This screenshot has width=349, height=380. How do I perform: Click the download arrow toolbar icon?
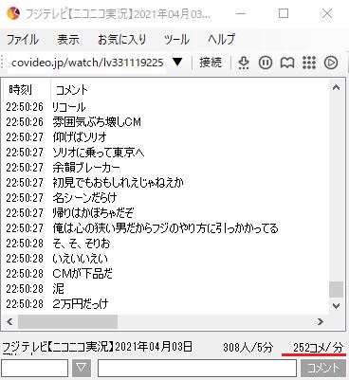coord(244,63)
